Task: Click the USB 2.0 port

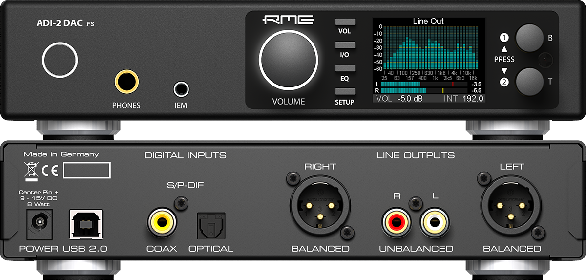Action: 85,225
